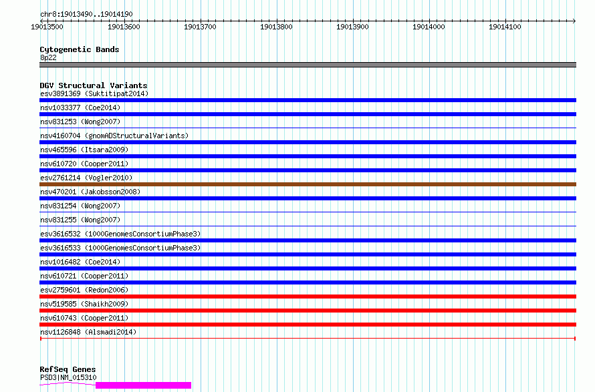Click esv3616532 (1000GenomesConsortiumPhase3) label
This screenshot has width=595, height=392.
tap(120, 234)
